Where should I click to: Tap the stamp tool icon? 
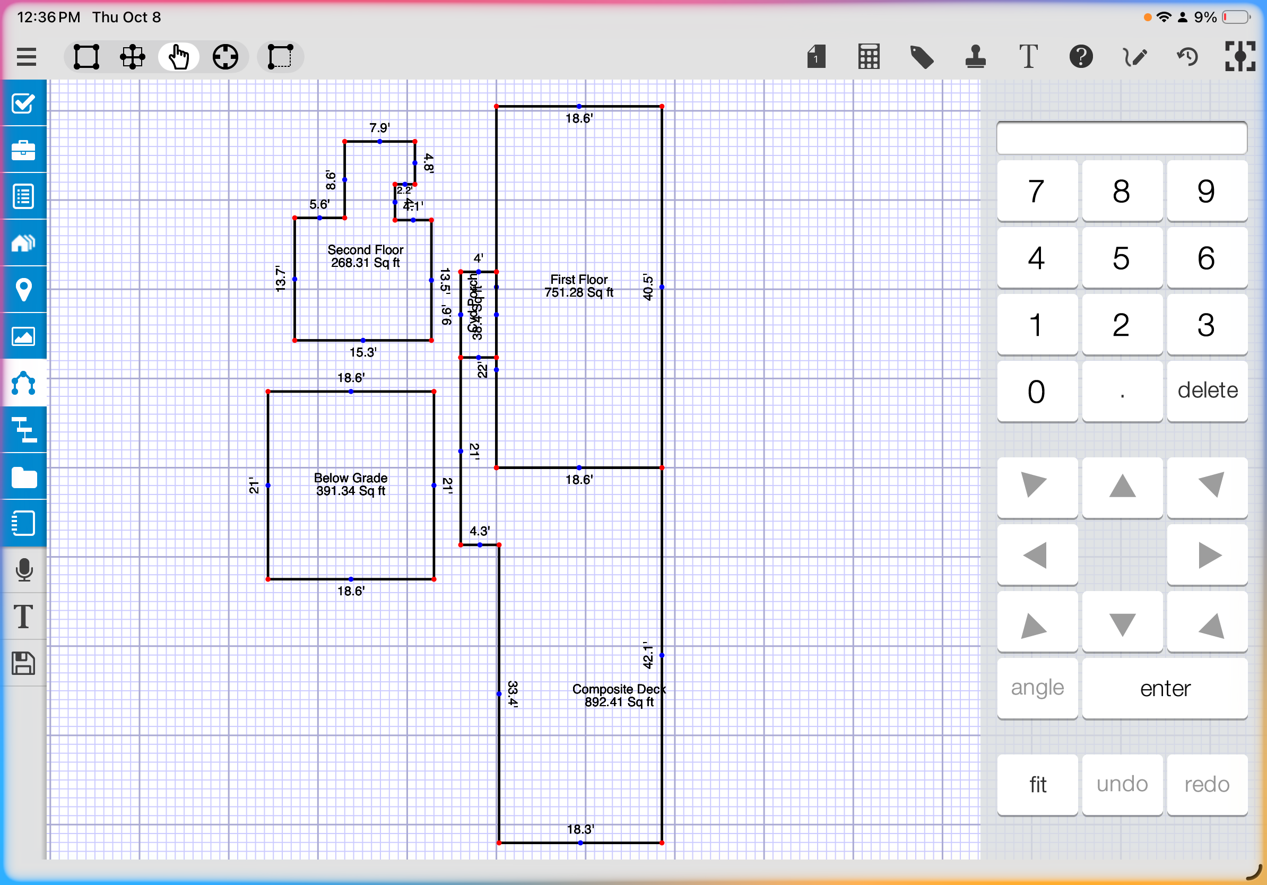975,57
